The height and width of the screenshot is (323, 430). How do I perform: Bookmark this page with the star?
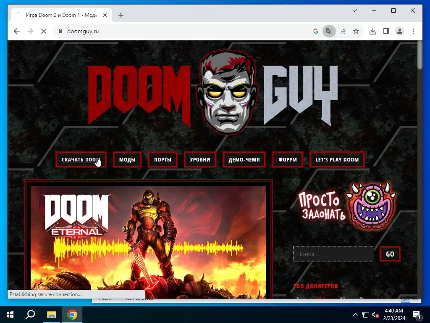coord(356,31)
